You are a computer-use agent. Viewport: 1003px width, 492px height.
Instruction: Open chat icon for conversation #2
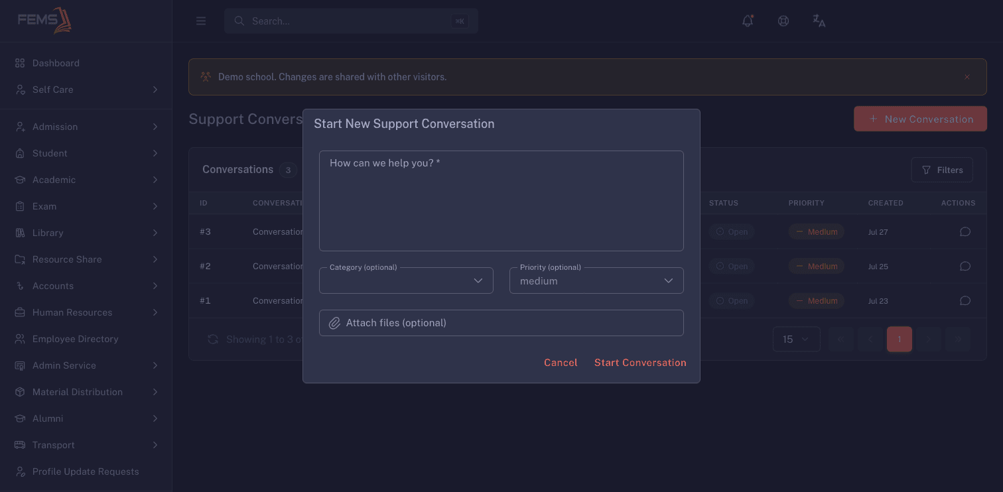coord(965,267)
